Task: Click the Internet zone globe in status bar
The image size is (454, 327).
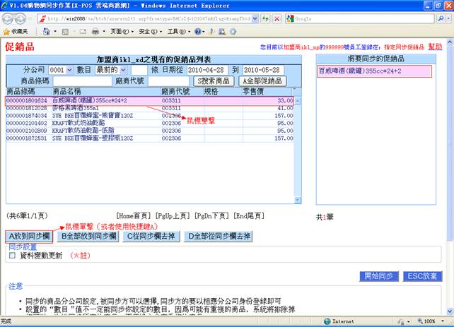Action: [327, 321]
